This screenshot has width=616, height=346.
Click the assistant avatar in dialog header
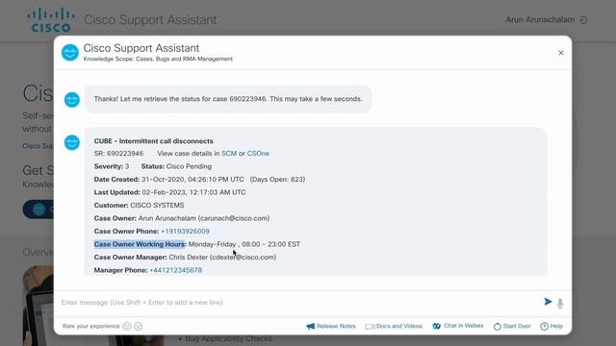(x=70, y=53)
